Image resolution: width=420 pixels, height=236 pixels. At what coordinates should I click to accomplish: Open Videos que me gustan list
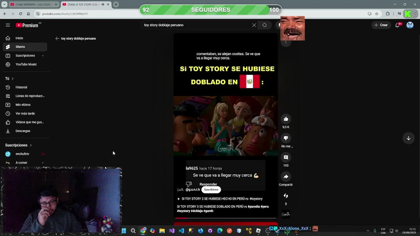point(25,122)
